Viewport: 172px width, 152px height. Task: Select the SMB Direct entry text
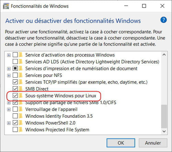click(37, 89)
